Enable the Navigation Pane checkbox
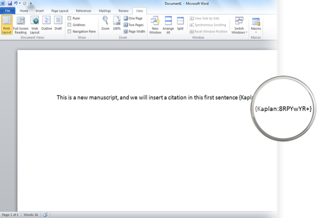 69,31
